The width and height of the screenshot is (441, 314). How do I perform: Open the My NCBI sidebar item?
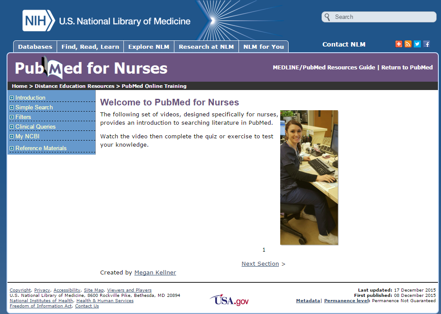click(27, 136)
